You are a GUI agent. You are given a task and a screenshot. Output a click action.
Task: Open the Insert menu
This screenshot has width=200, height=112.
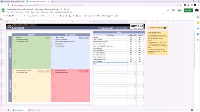(21, 12)
